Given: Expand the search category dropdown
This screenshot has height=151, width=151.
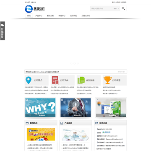Looking at the screenshot, I should pos(116,8).
